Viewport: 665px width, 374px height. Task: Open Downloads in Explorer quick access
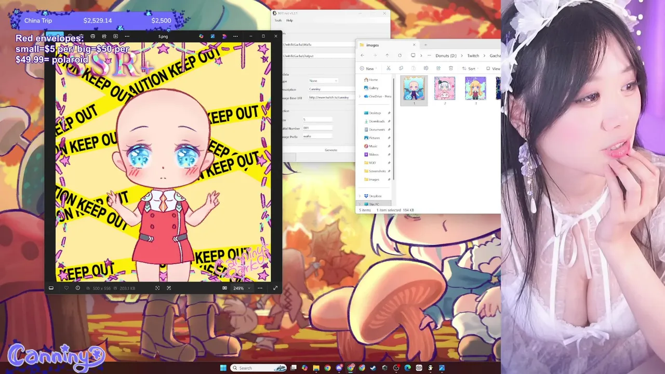(x=374, y=121)
